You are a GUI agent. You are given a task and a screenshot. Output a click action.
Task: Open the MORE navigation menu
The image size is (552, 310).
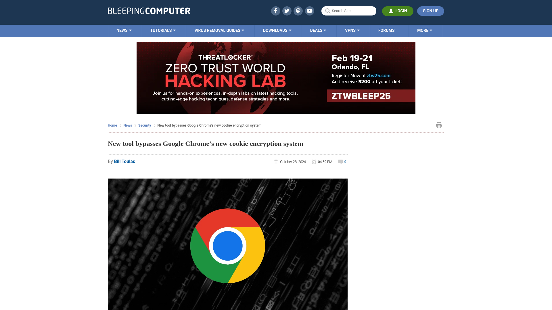click(425, 30)
